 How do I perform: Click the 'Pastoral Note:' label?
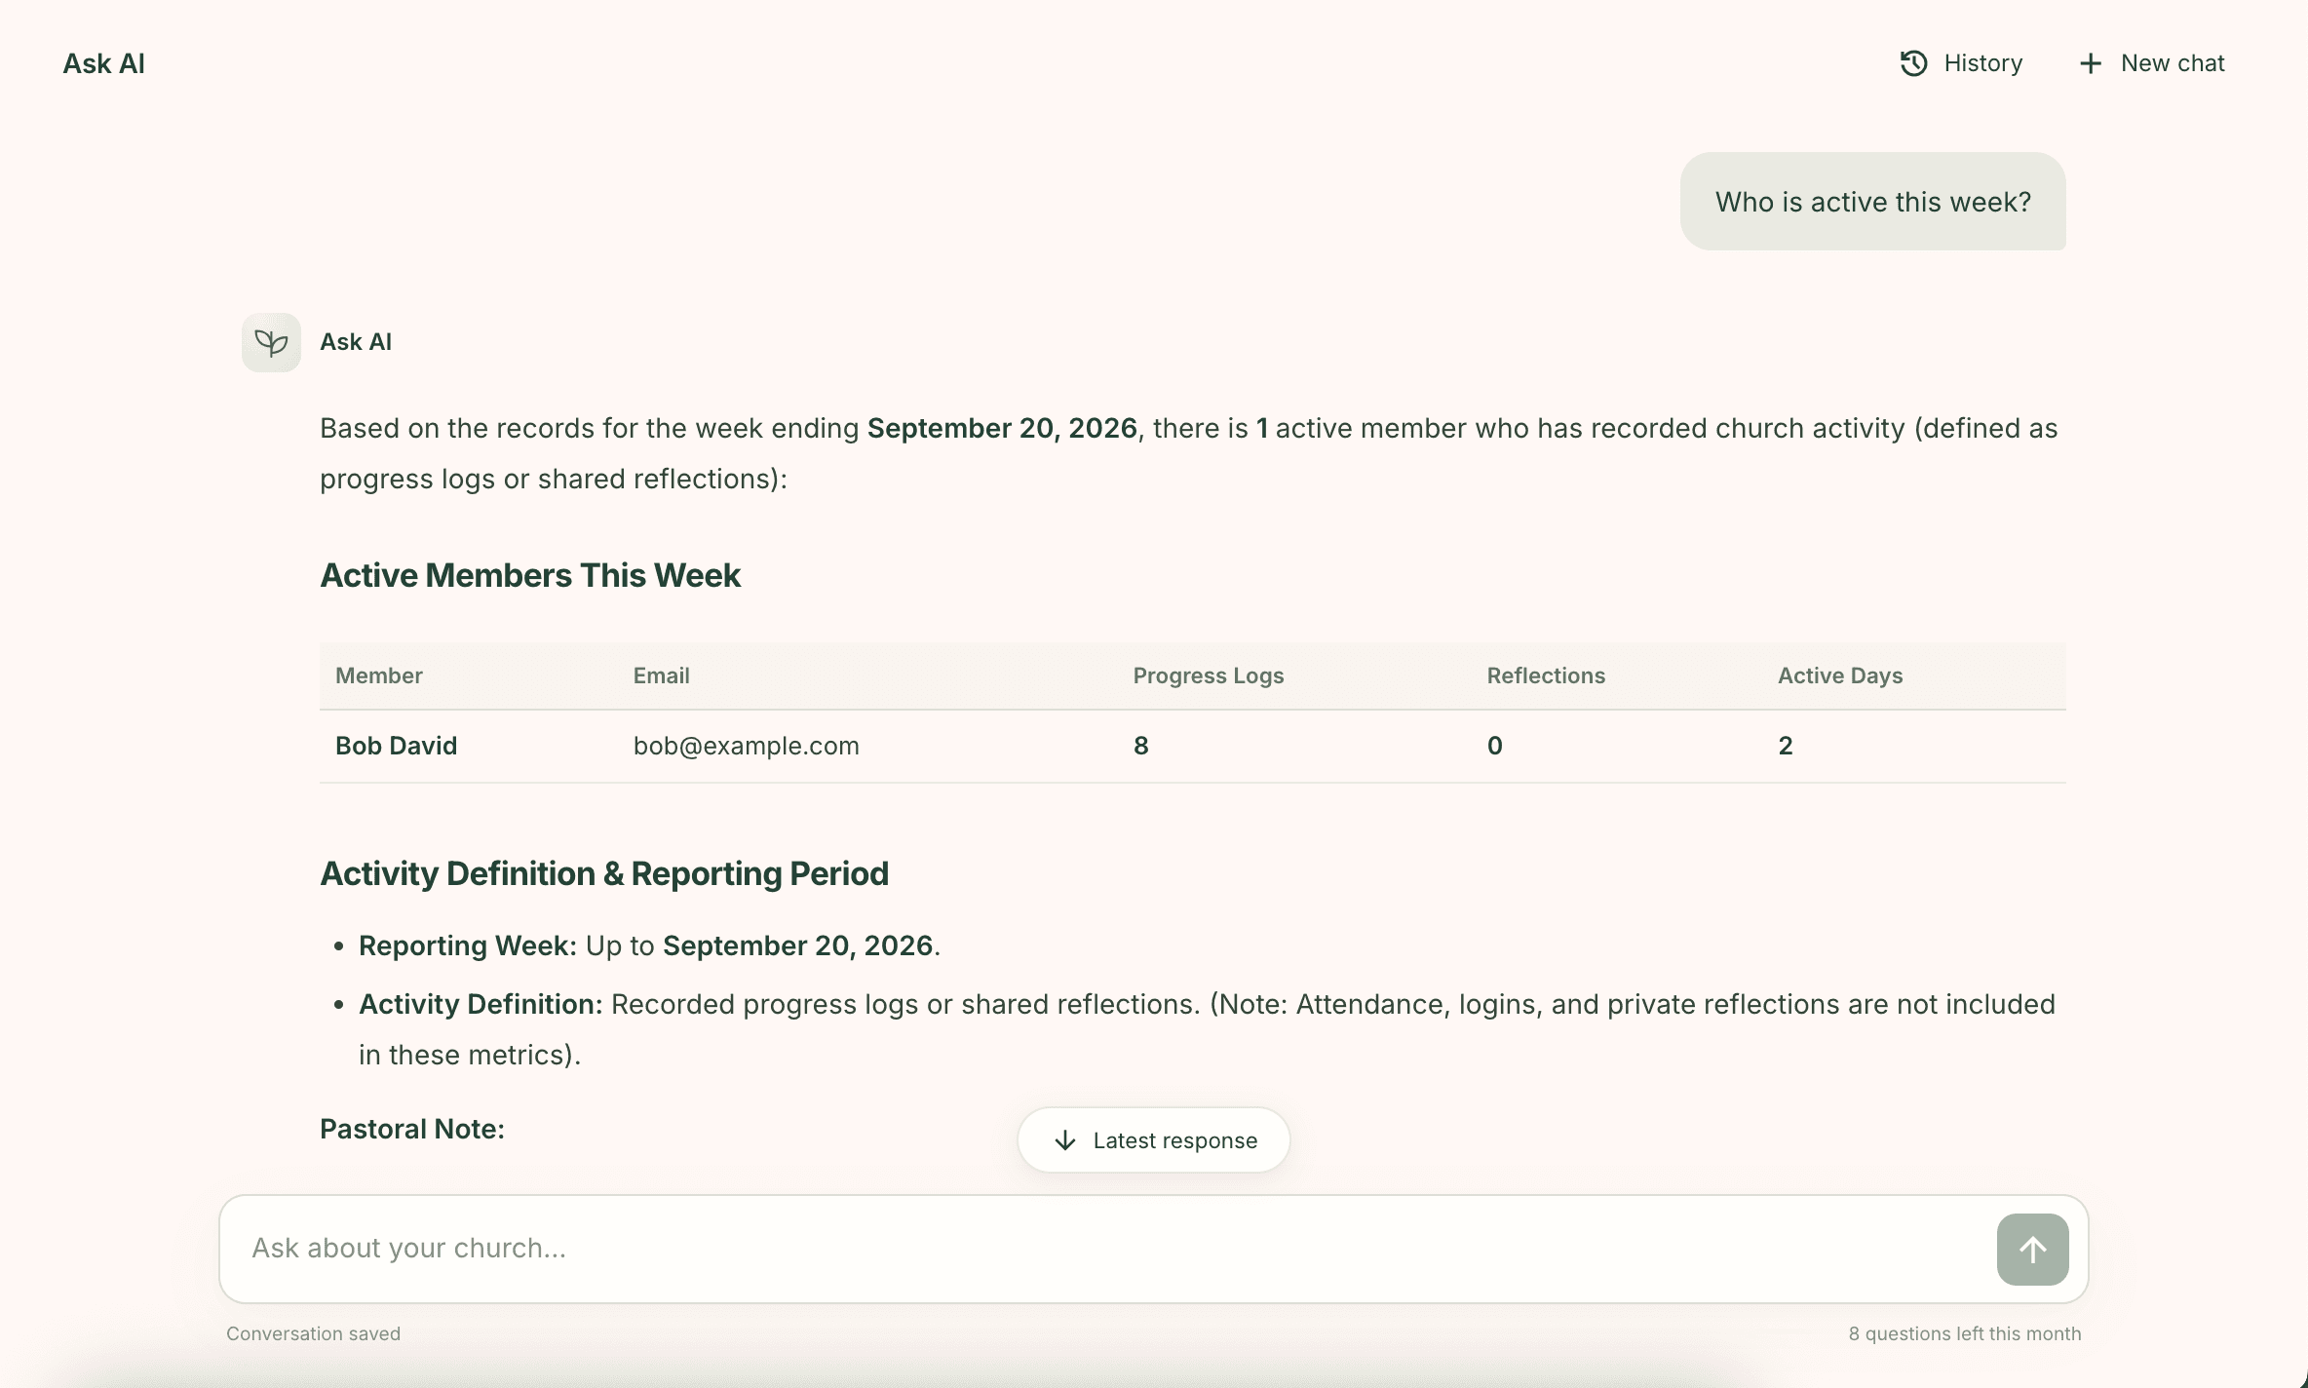[x=412, y=1129]
